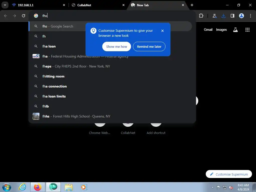256x192 pixels.
Task: Open the profile avatar menu
Action: pos(241,16)
